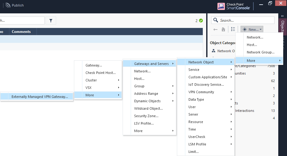287x156 pixels.
Task: Open the Objects side tab
Action: [x=282, y=27]
